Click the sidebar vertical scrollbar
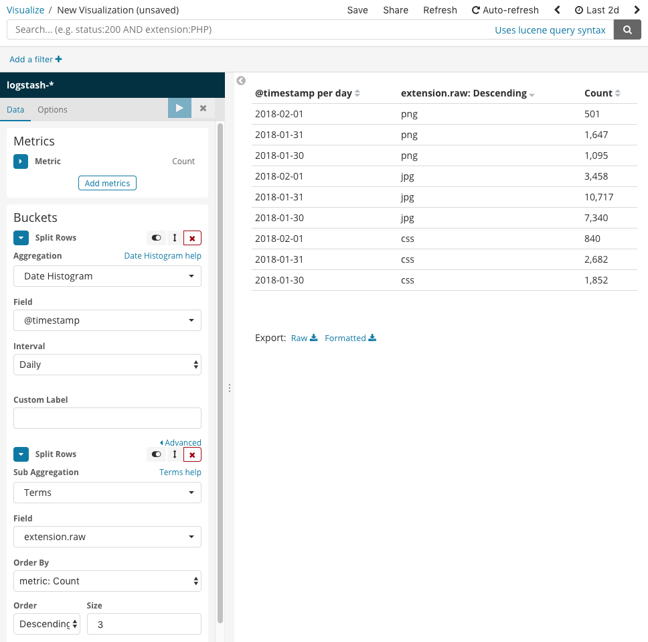Image resolution: width=648 pixels, height=642 pixels. click(x=220, y=373)
